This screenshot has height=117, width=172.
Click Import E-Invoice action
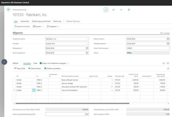coord(22,27)
